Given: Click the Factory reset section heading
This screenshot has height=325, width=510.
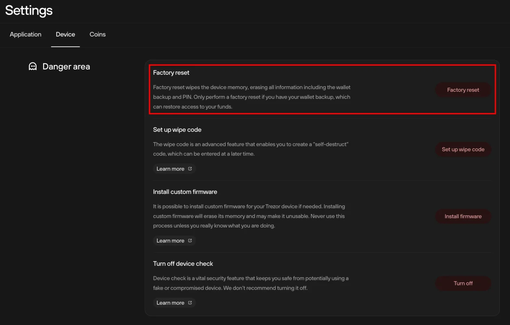Looking at the screenshot, I should click(171, 73).
